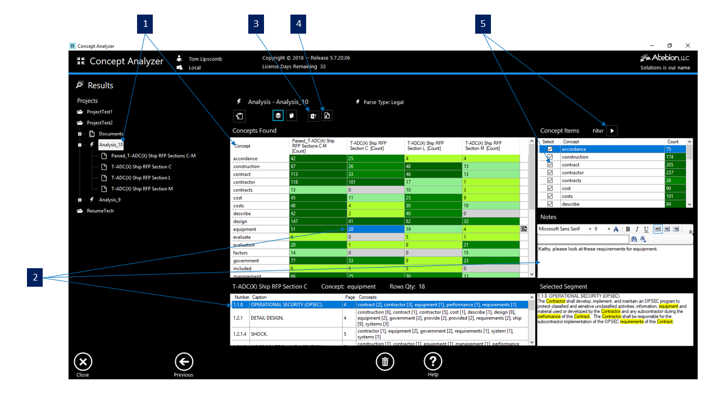Image resolution: width=719 pixels, height=404 pixels.
Task: Click in the Notes text area
Action: pyautogui.click(x=615, y=261)
